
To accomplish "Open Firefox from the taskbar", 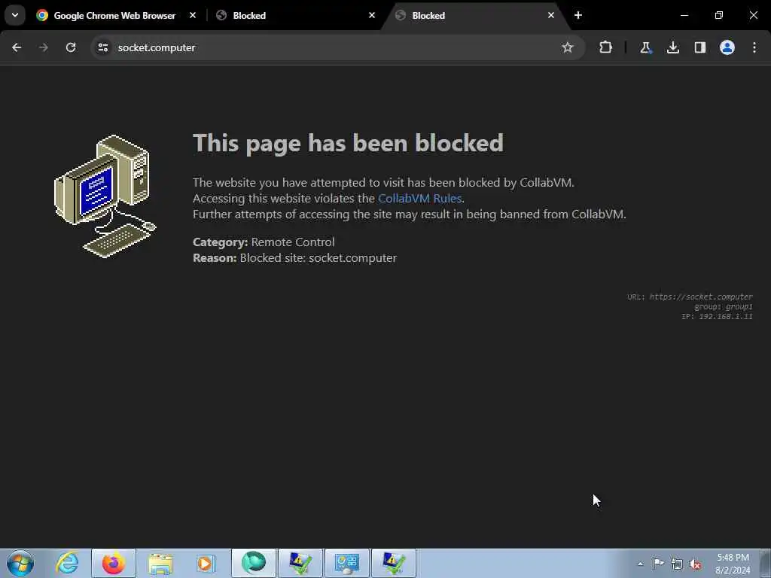I will (114, 563).
